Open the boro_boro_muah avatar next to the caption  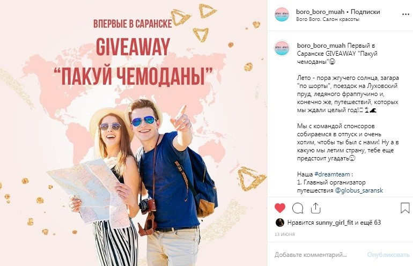pyautogui.click(x=282, y=48)
